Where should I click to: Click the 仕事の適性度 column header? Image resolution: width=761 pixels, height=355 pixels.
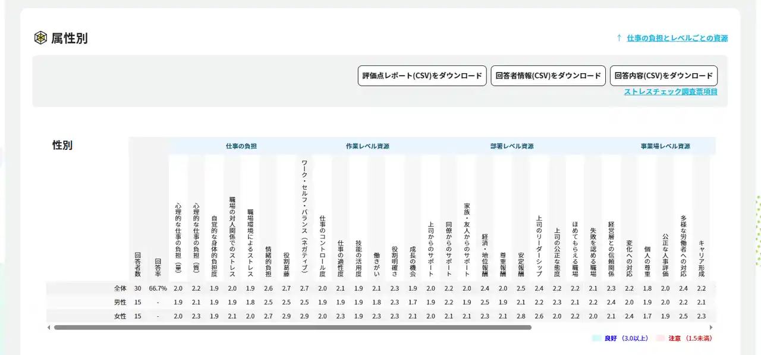tap(341, 258)
